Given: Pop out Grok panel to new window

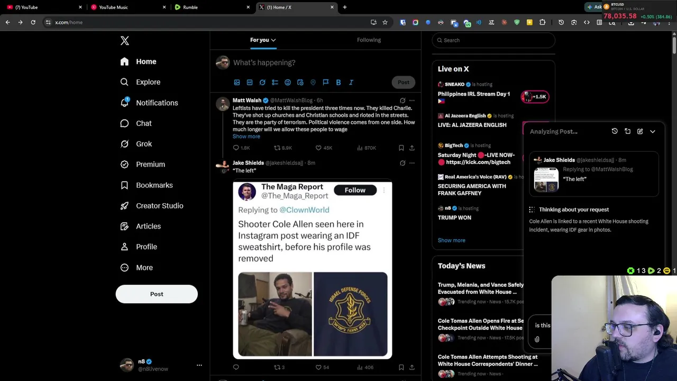Looking at the screenshot, I should coord(627,131).
